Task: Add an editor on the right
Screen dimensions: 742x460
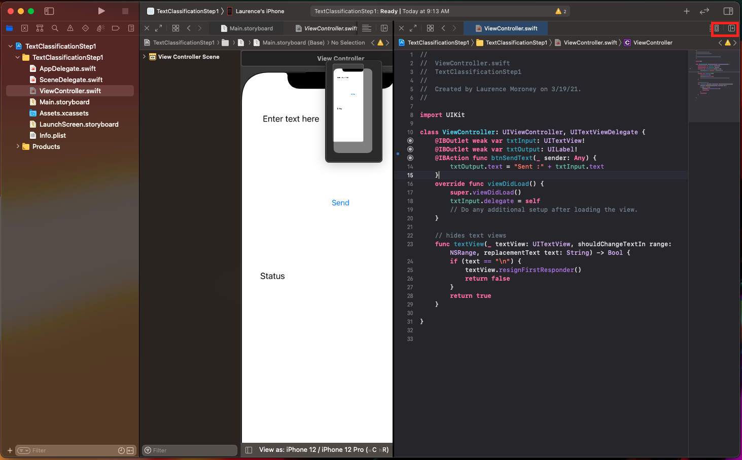Action: 731,28
